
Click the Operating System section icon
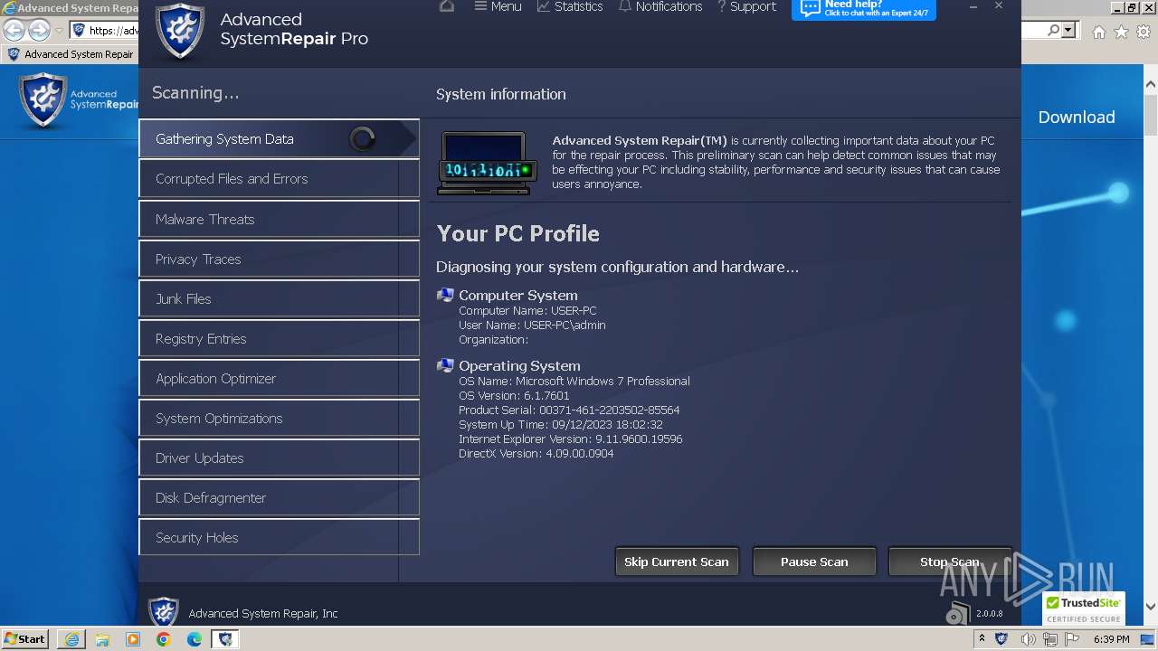pos(445,365)
